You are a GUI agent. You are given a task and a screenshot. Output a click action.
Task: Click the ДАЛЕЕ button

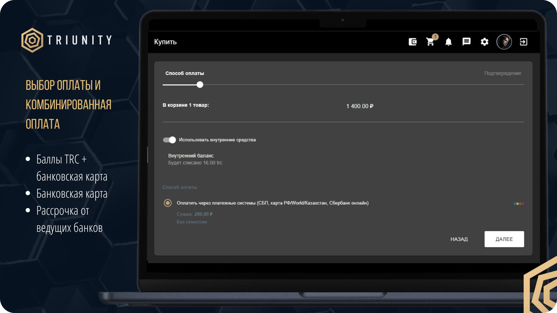click(504, 239)
